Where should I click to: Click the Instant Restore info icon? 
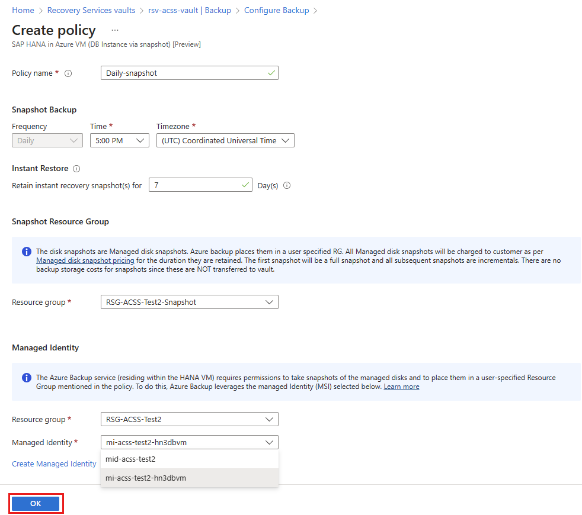[x=76, y=169]
